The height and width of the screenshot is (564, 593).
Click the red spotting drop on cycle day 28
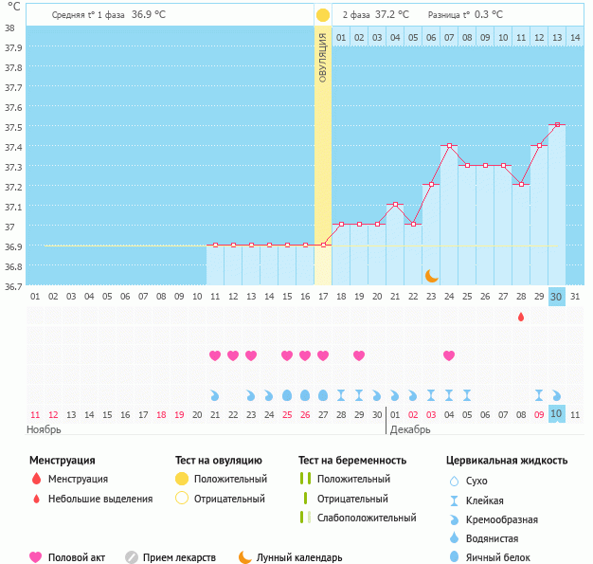pyautogui.click(x=521, y=317)
